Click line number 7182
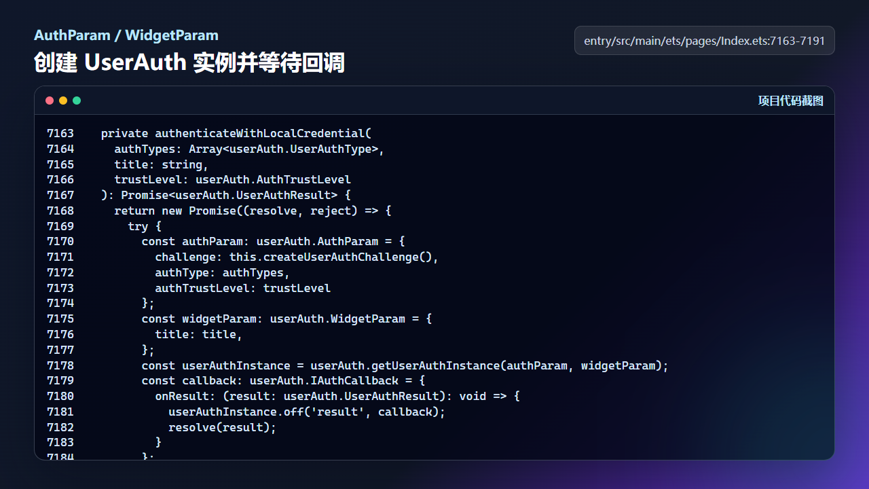The image size is (869, 489). (60, 427)
